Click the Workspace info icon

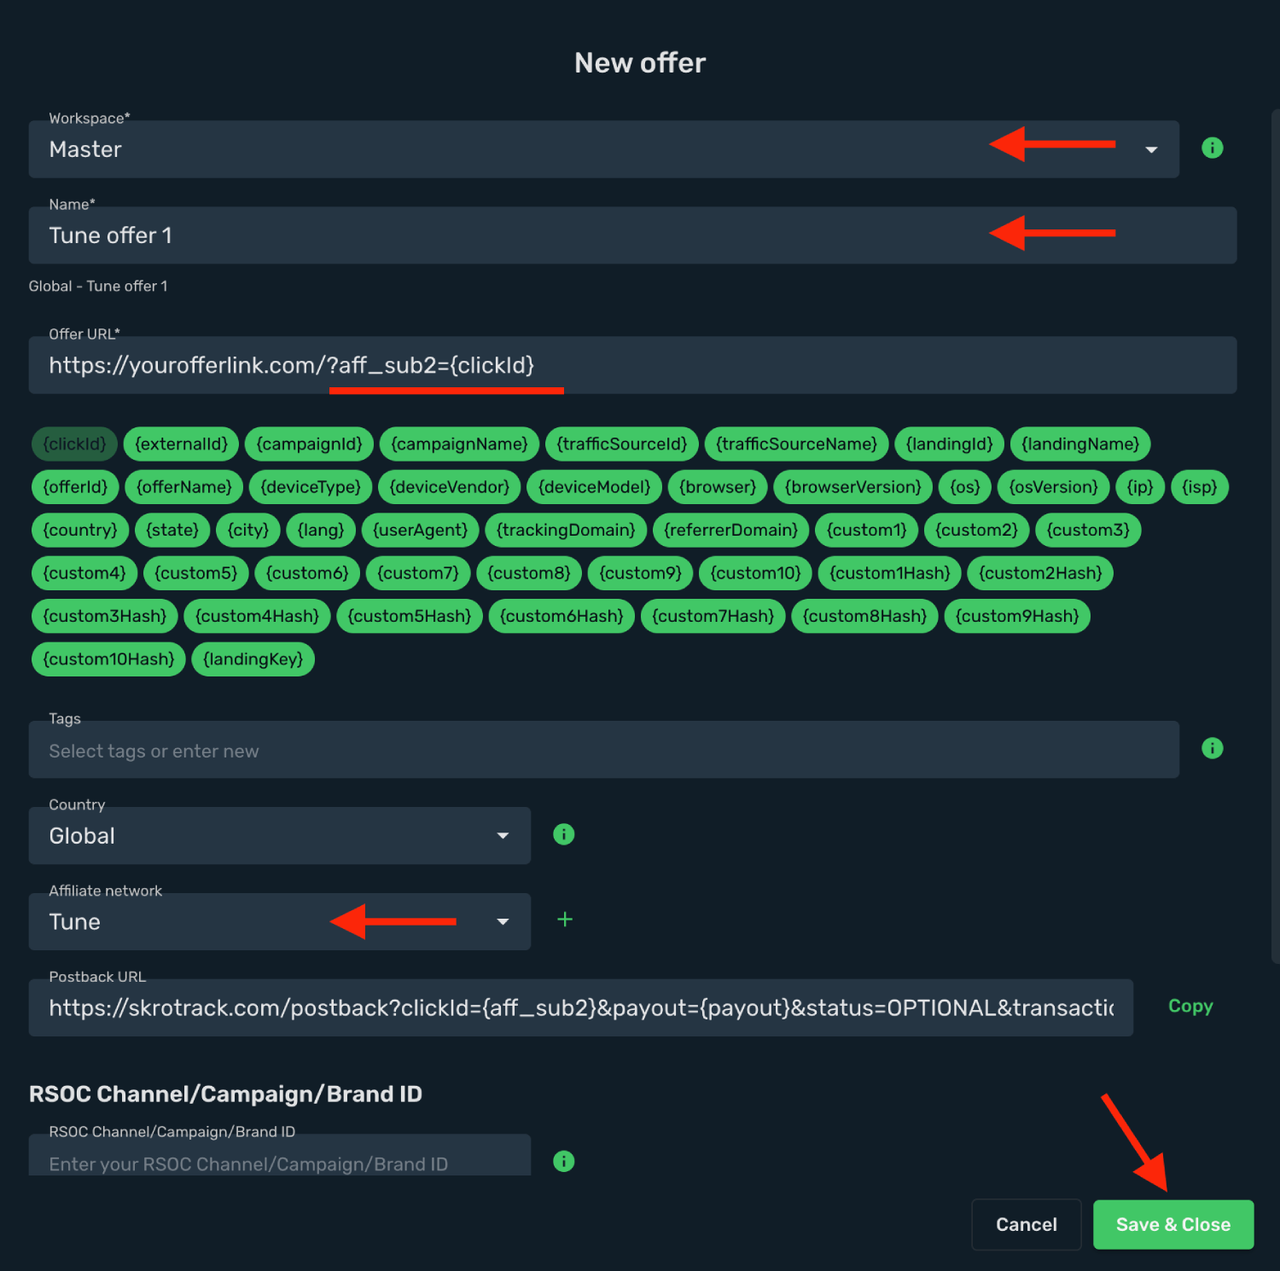1212,148
